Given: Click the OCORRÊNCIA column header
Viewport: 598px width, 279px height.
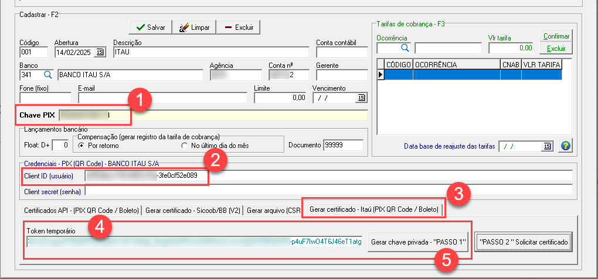Looking at the screenshot, I should click(x=457, y=65).
